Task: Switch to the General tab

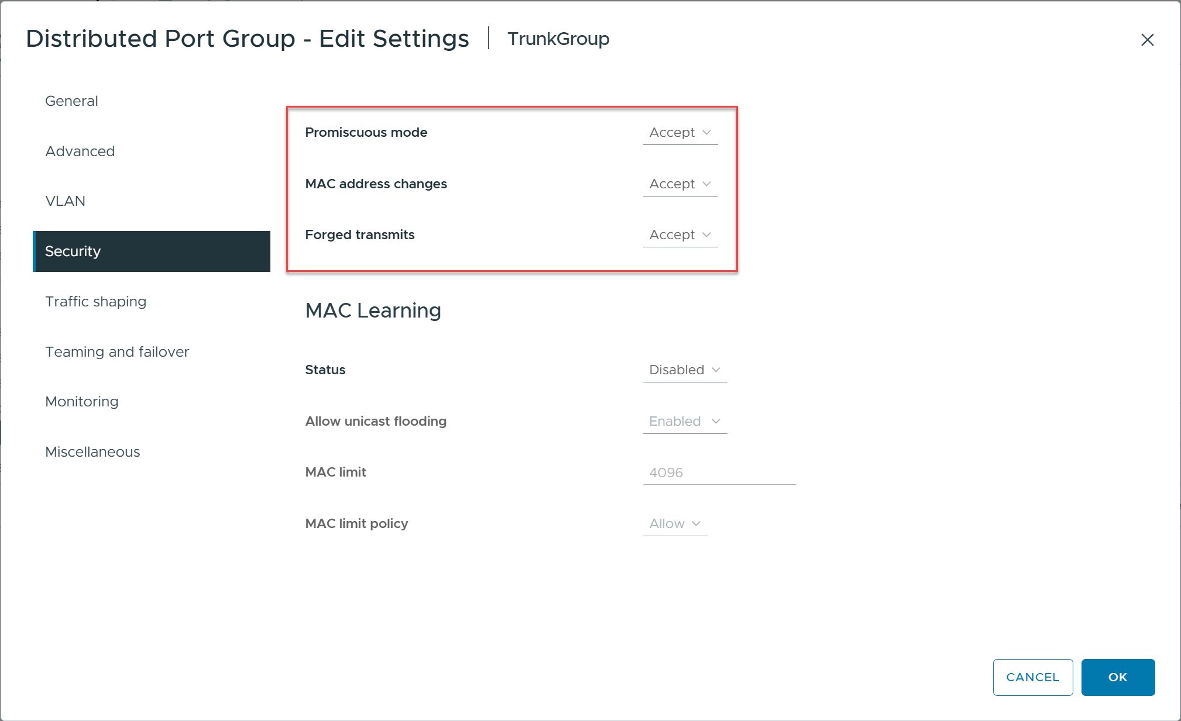Action: click(71, 101)
